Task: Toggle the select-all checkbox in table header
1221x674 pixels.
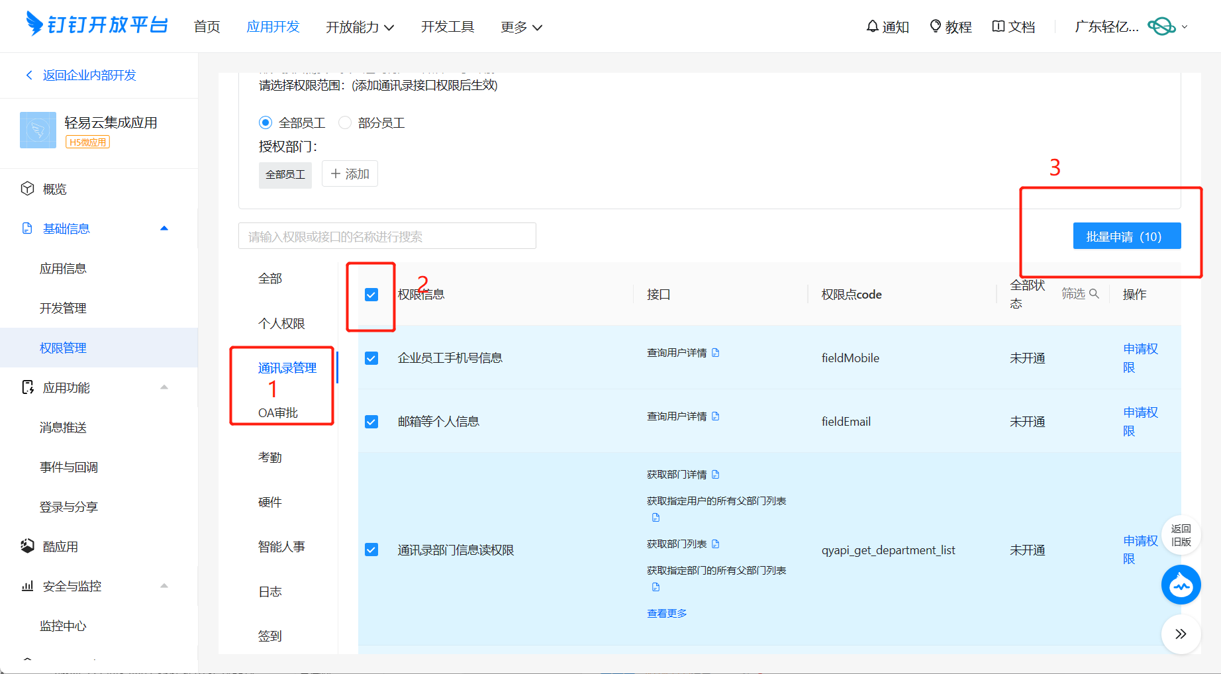Action: 371,295
